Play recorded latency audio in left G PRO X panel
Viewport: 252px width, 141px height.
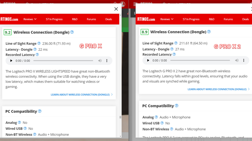(x=11, y=61)
